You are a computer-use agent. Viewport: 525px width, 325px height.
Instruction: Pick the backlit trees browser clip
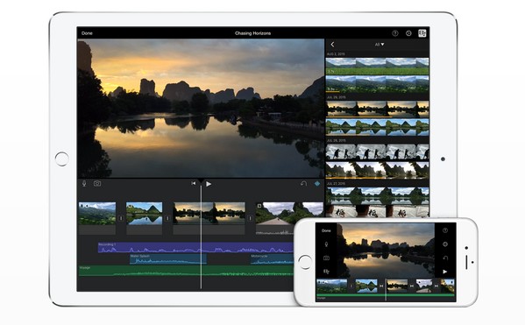point(378,170)
